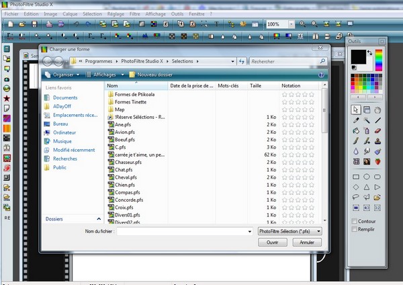Screen dimensions: 403x285
Task: Choose the Ellipse selection shape
Action: pyautogui.click(x=367, y=177)
